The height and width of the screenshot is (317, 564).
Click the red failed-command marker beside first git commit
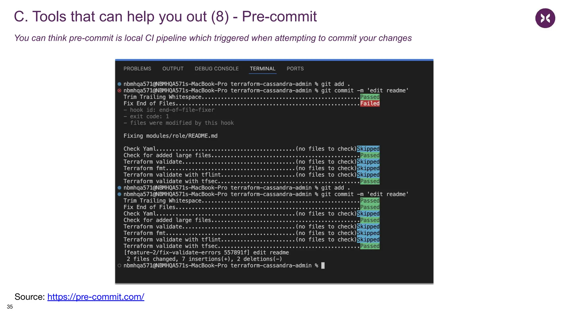[119, 91]
